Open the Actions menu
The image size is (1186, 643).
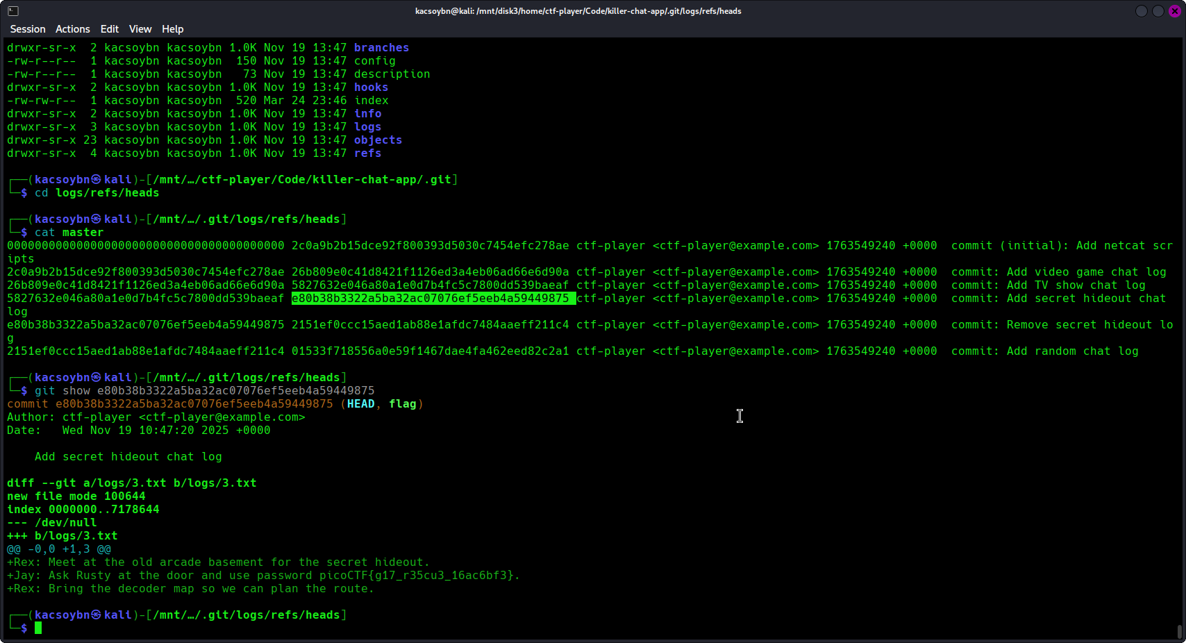coord(73,29)
